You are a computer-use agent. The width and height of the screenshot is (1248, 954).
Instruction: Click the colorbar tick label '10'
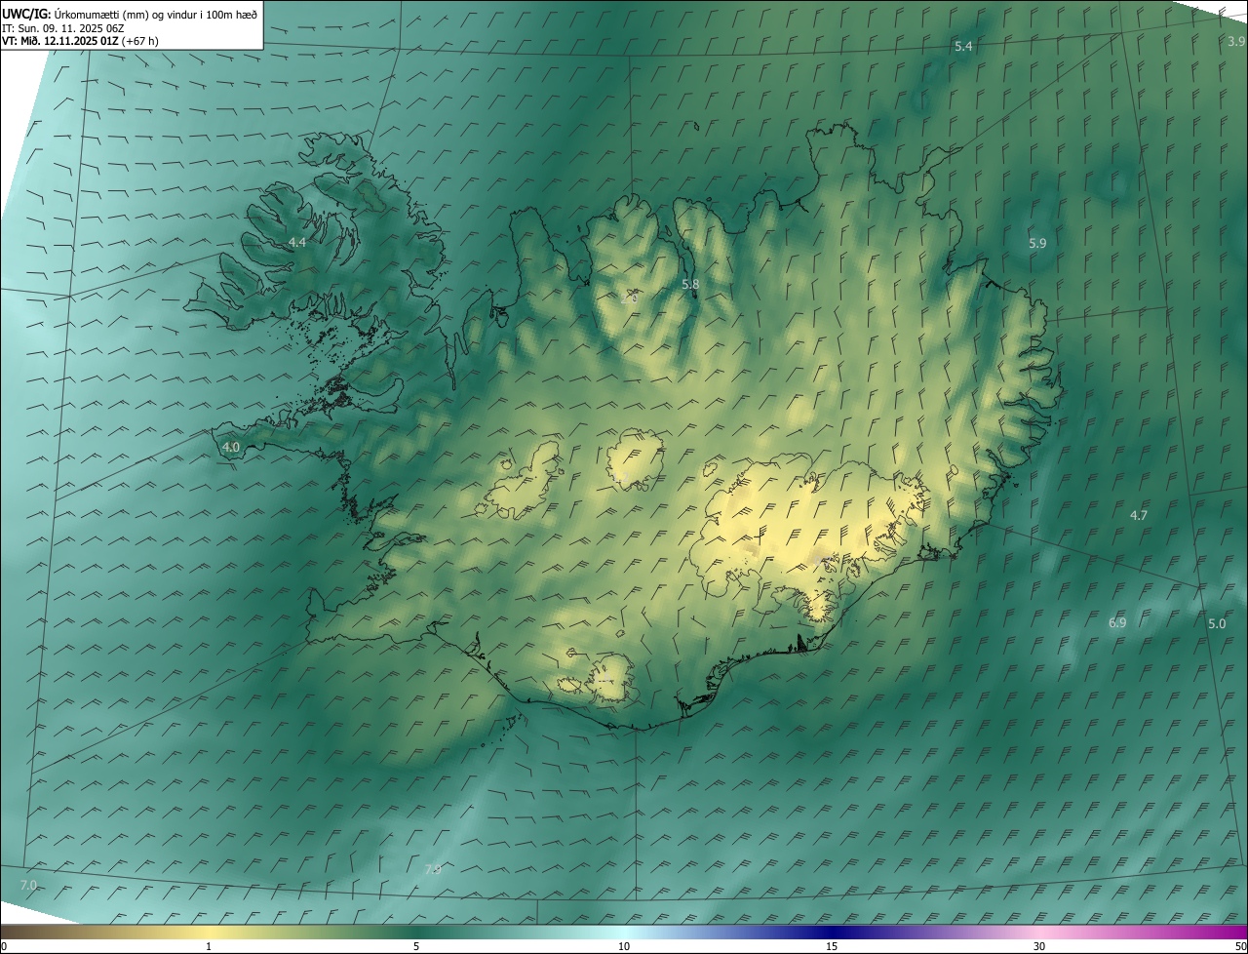[x=624, y=946]
